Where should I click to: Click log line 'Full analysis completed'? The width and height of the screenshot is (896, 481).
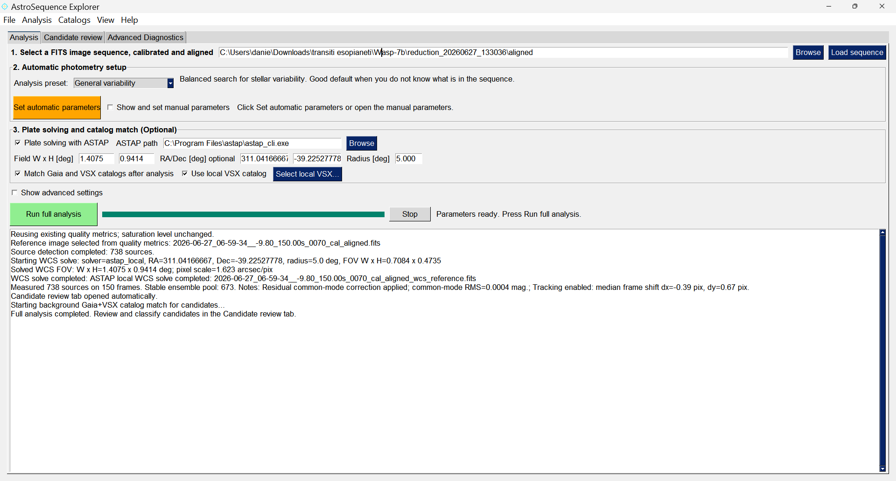153,314
